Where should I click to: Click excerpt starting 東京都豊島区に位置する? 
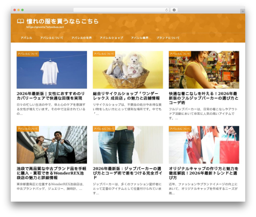coord(50,187)
